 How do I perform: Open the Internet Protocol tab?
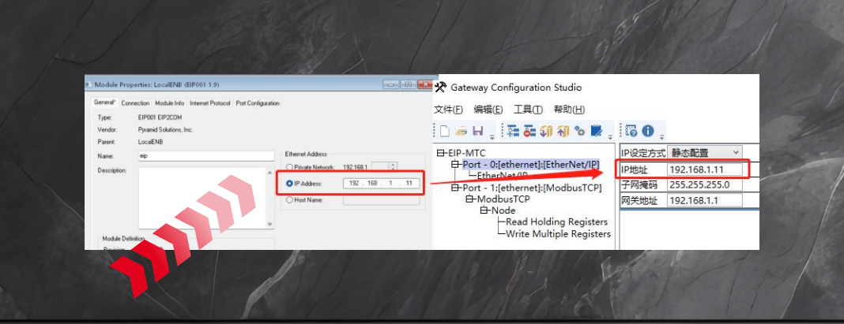210,102
